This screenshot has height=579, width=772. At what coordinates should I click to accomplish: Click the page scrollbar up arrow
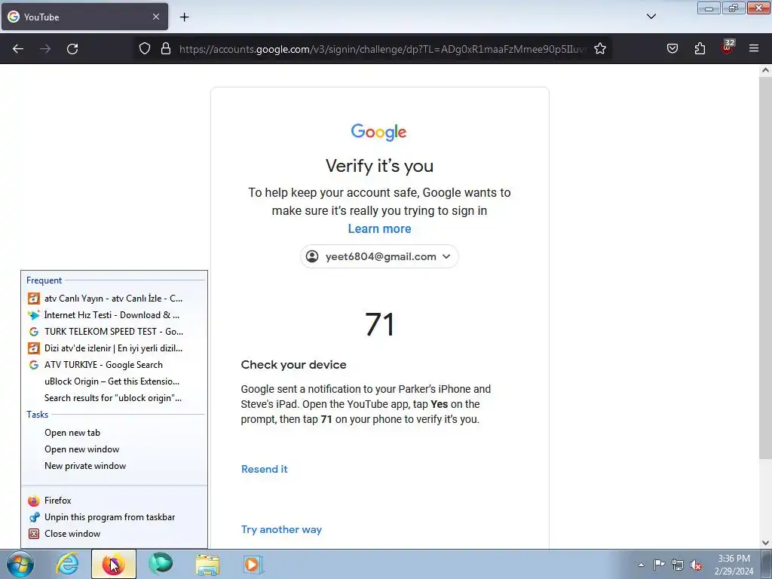(x=765, y=70)
